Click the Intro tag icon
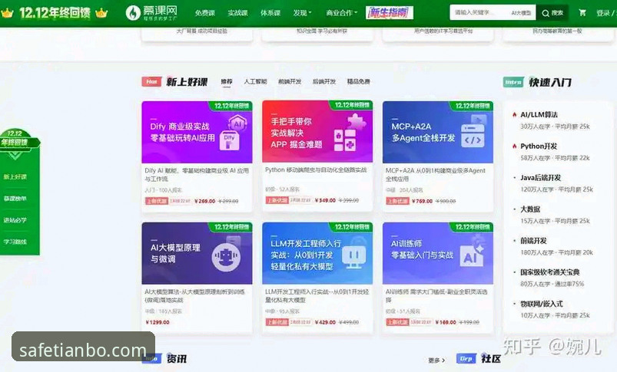 [x=513, y=82]
